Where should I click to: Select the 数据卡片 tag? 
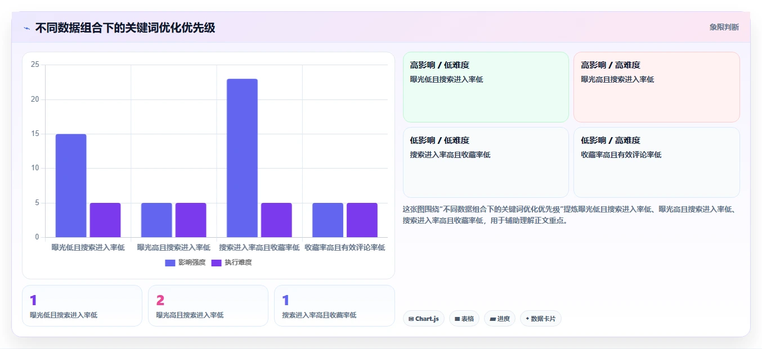541,319
